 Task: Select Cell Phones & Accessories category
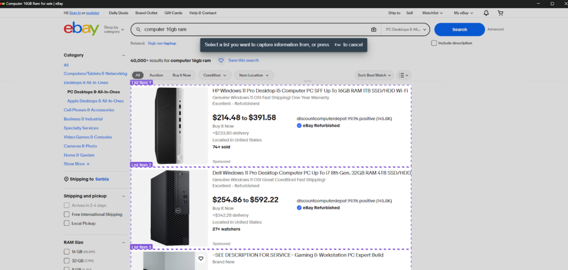click(89, 110)
